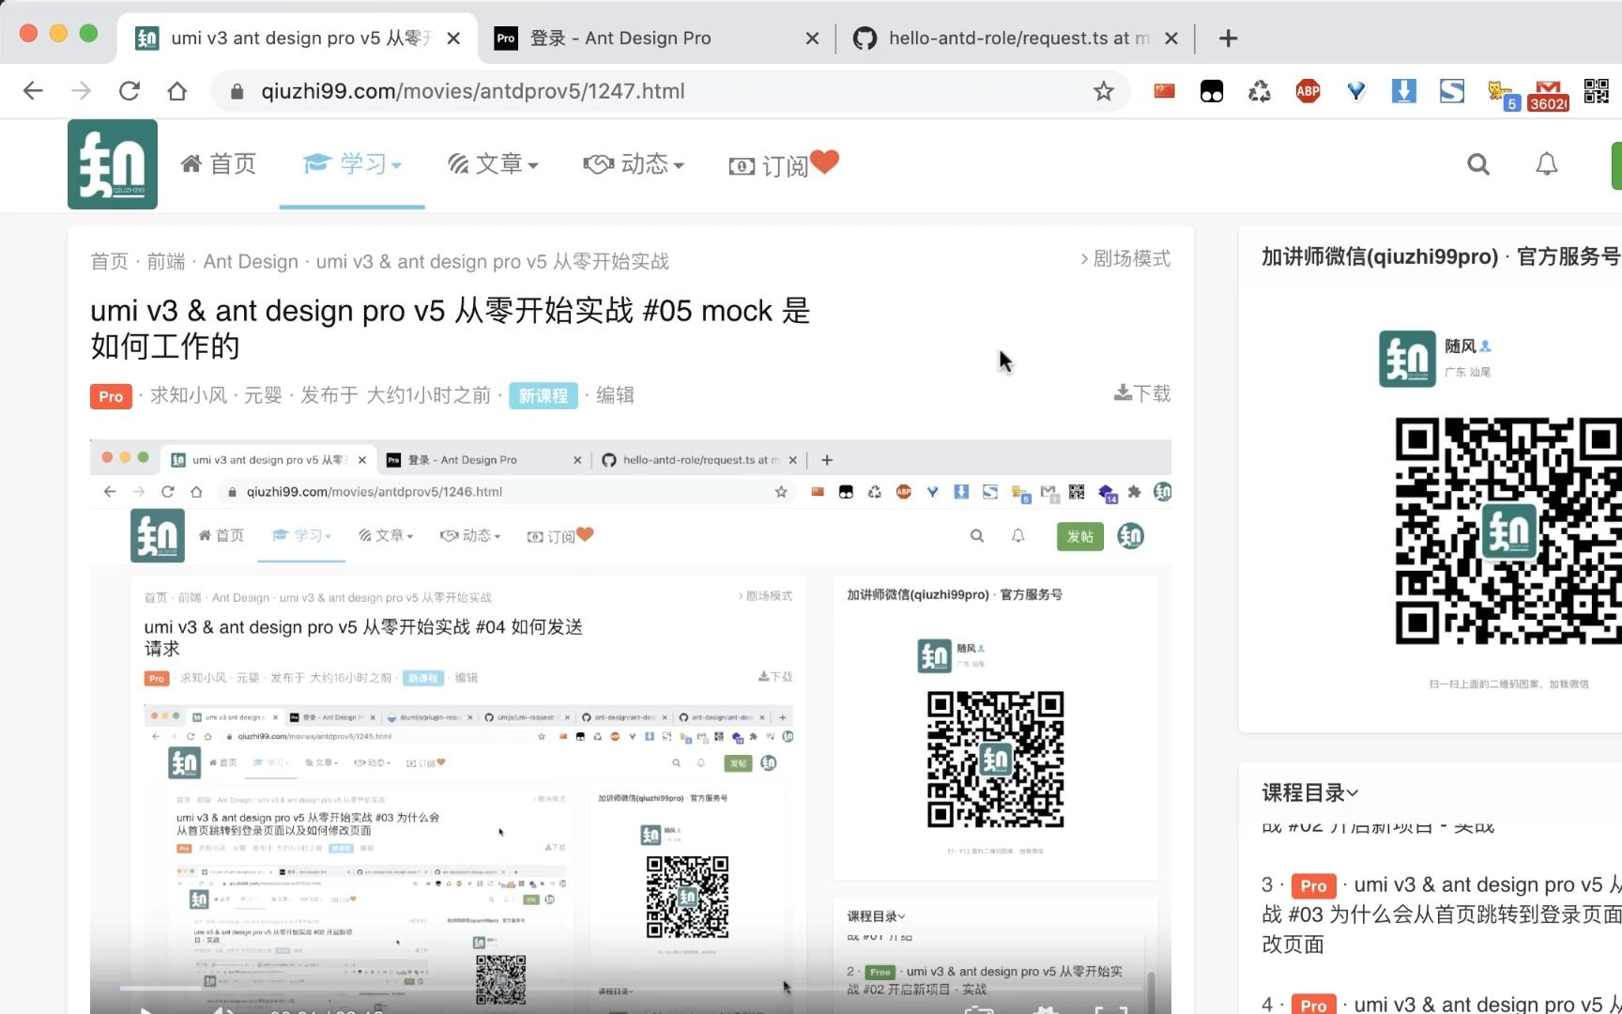Click the browser forward arrow
This screenshot has width=1622, height=1014.
[x=82, y=91]
